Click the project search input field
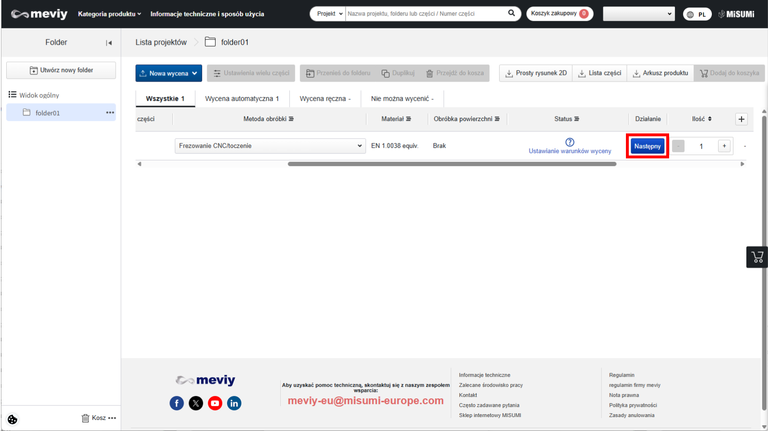Image resolution: width=768 pixels, height=431 pixels. (425, 14)
